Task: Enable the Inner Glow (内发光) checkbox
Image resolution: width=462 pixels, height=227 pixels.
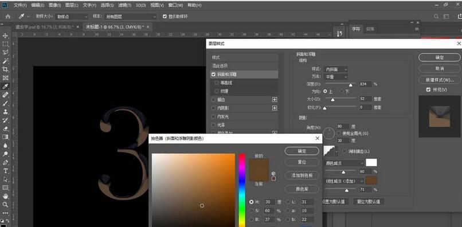Action: [x=214, y=117]
